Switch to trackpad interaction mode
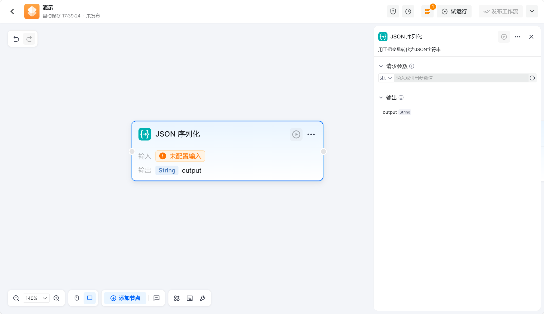The width and height of the screenshot is (544, 314). [x=90, y=298]
